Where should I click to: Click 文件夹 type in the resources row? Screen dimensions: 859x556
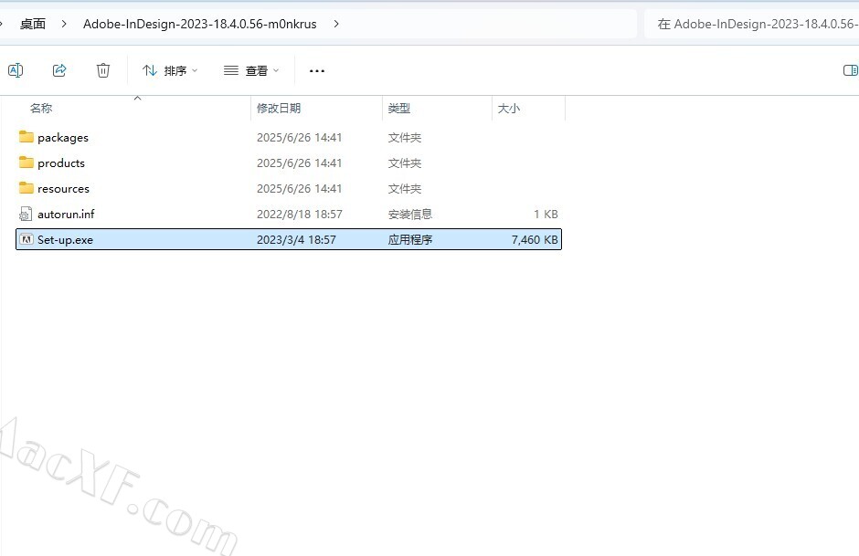[x=405, y=189]
